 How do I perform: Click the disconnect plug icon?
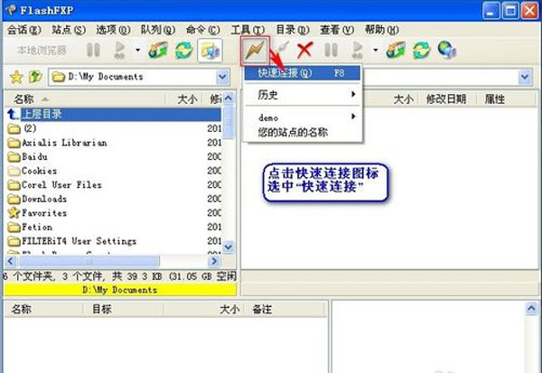283,48
